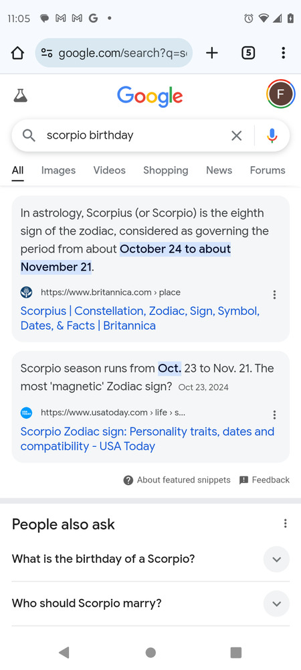Switch to the News tab
Screen dimensions: 301x670
219,170
